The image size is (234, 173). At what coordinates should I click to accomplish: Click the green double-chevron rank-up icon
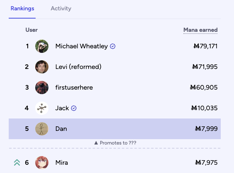(x=17, y=163)
